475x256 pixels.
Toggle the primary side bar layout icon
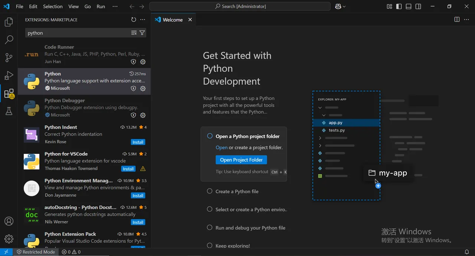pos(399,6)
